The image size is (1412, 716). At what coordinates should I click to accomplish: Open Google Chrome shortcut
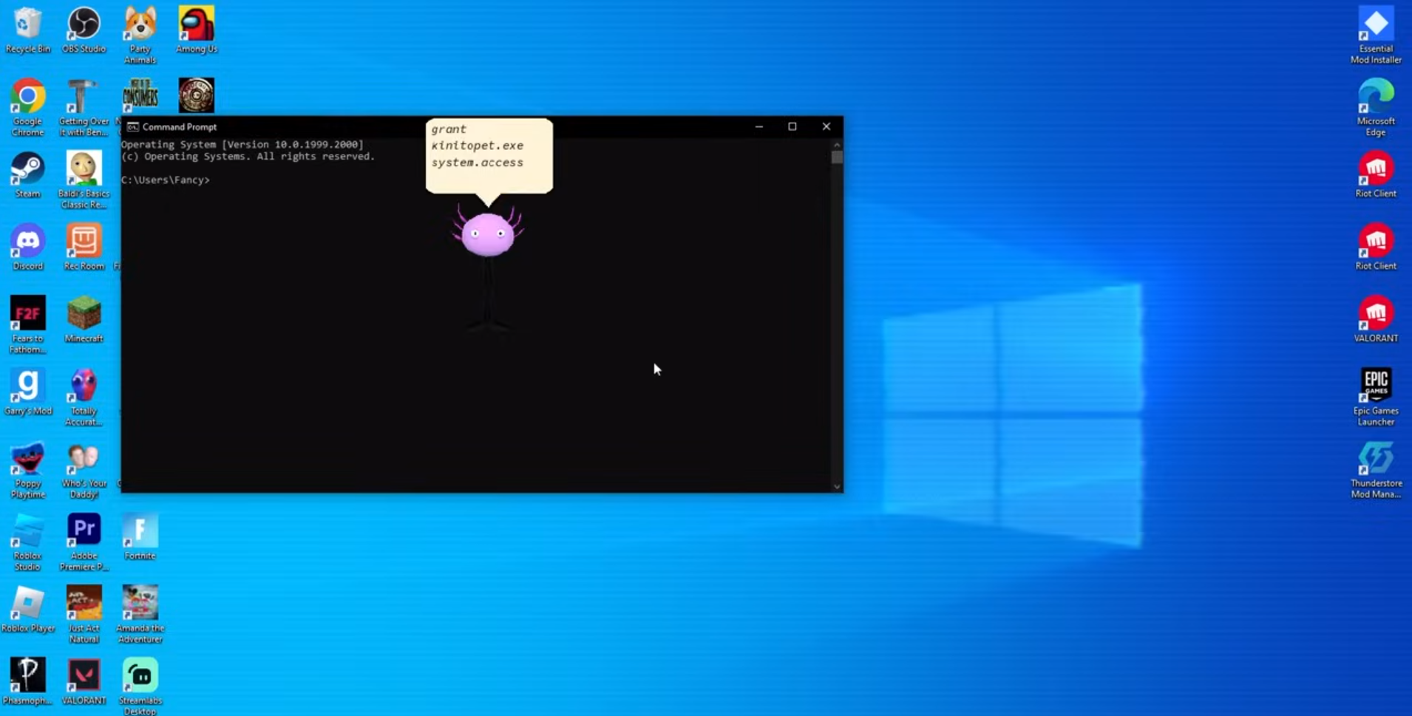(28, 107)
